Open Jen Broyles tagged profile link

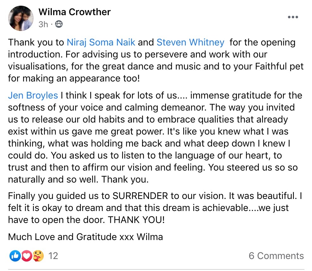pyautogui.click(x=33, y=95)
